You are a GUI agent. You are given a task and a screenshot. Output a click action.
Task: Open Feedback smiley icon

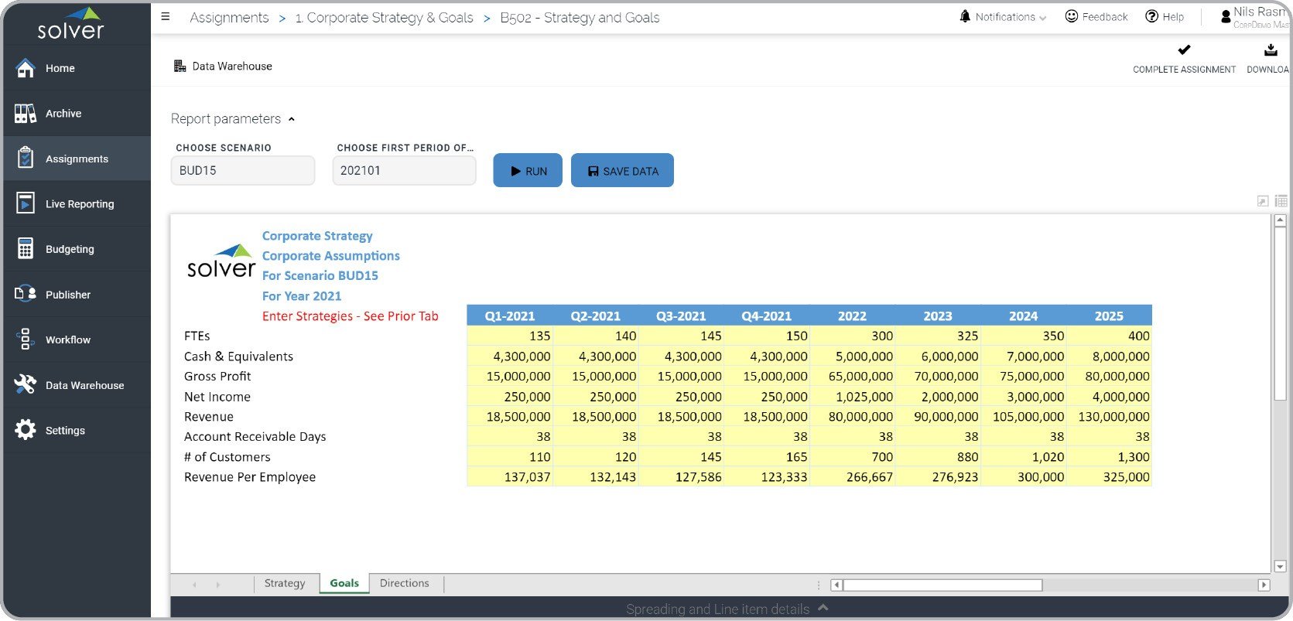click(1072, 16)
